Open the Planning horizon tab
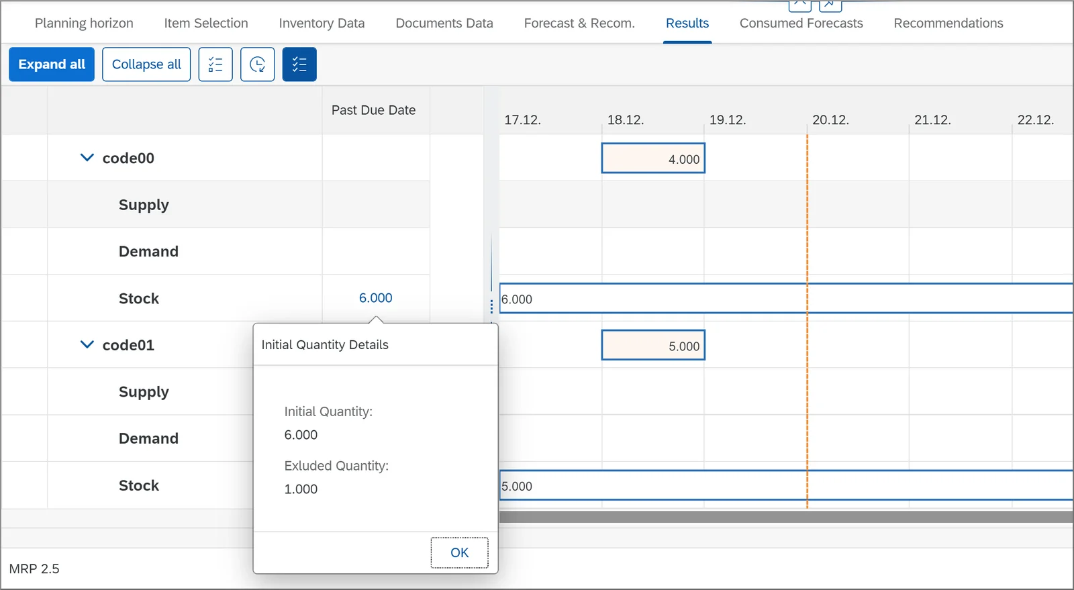The height and width of the screenshot is (590, 1074). tap(84, 23)
